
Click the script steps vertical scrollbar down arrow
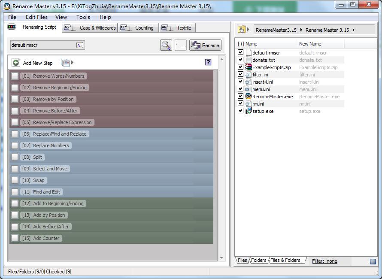[221, 258]
